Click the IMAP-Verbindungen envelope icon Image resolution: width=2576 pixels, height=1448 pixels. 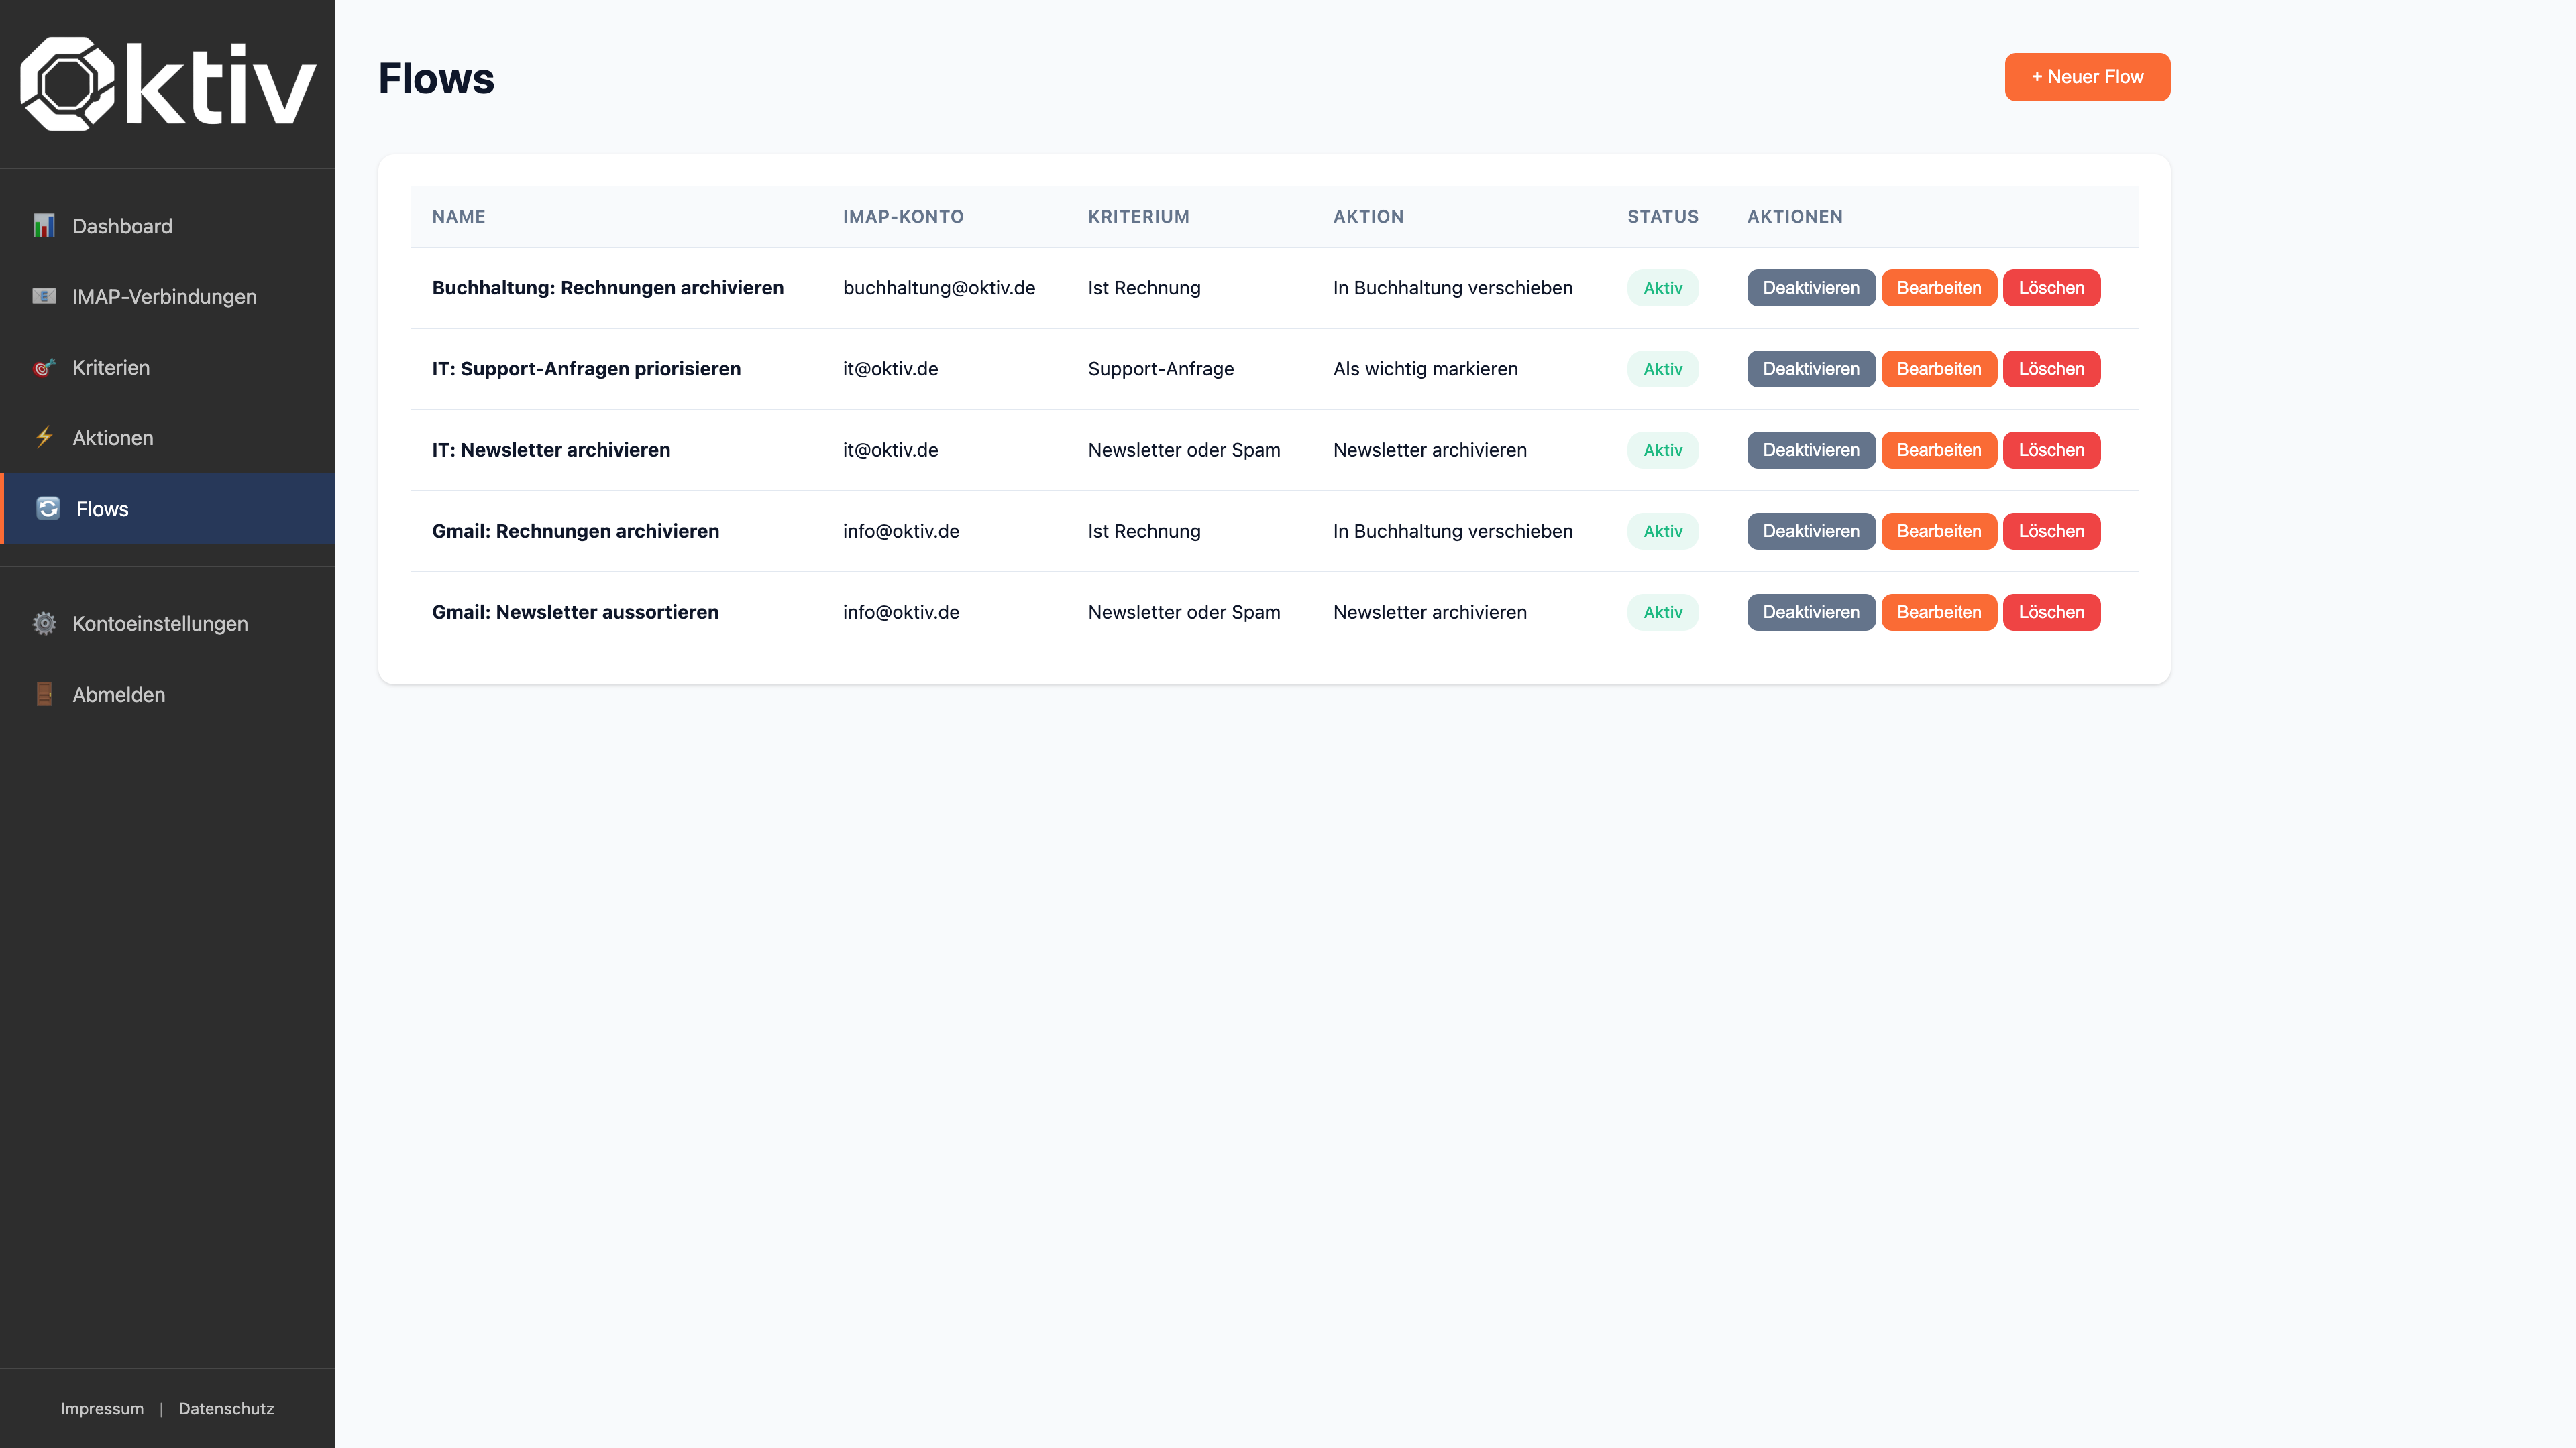(x=44, y=296)
